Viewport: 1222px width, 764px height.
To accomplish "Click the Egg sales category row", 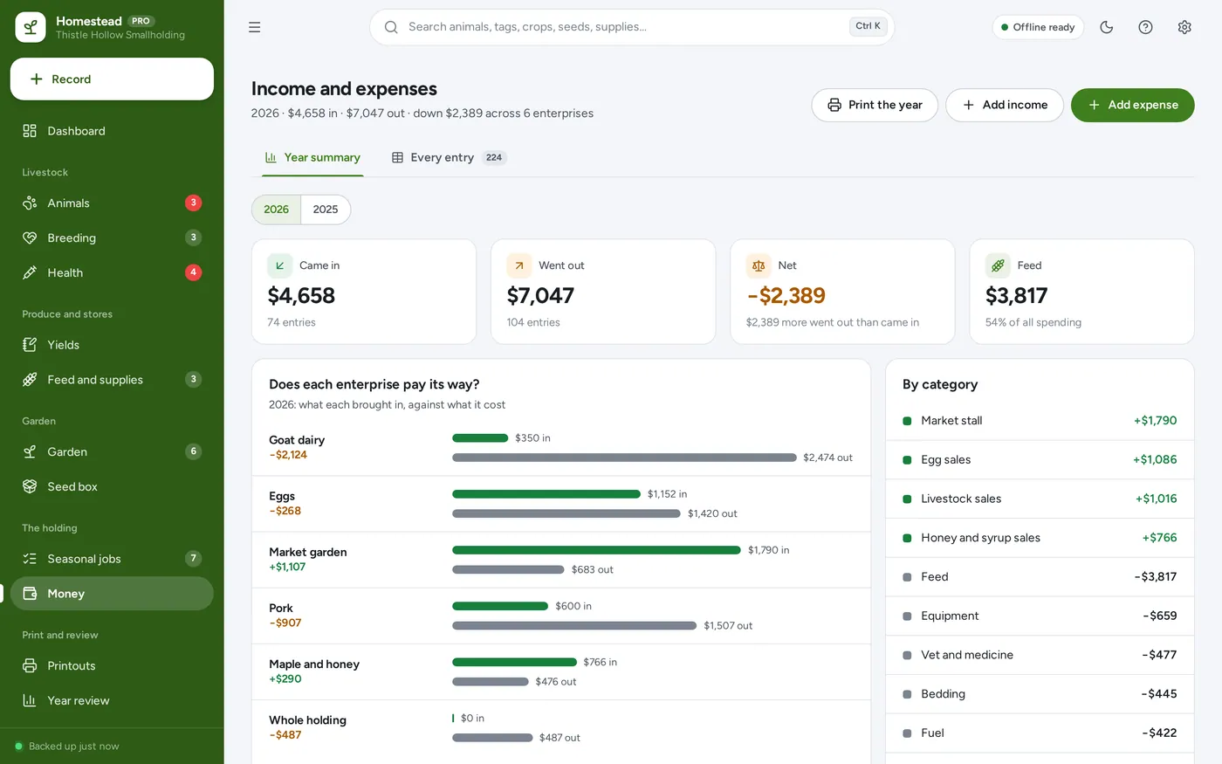I will pyautogui.click(x=1040, y=460).
